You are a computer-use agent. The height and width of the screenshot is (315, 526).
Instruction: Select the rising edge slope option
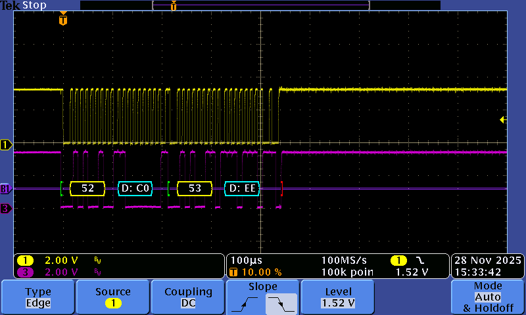245,303
